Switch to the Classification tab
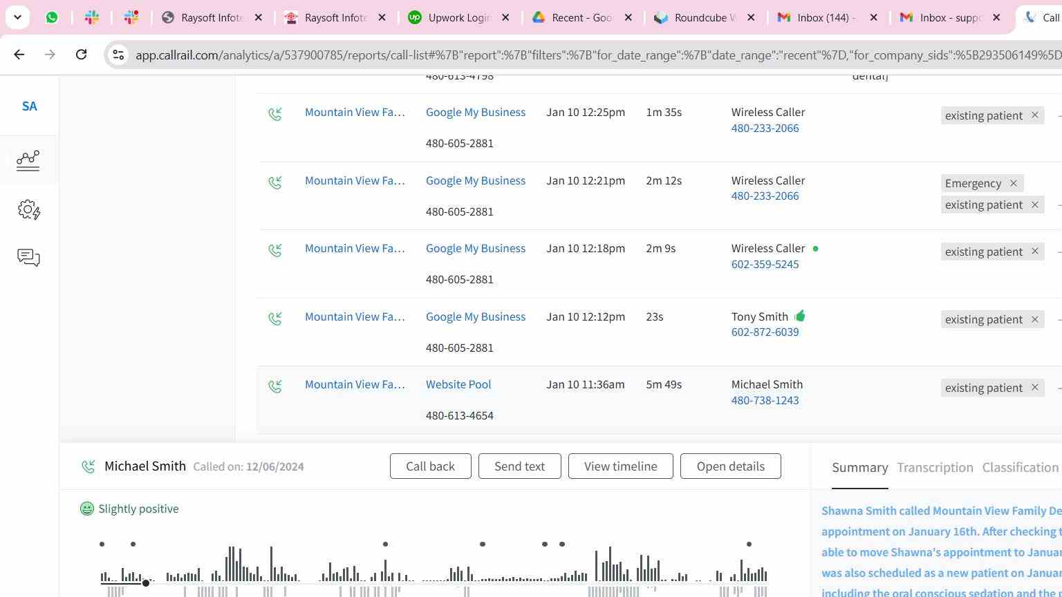Screen dimensions: 1062x597 coord(1020,468)
